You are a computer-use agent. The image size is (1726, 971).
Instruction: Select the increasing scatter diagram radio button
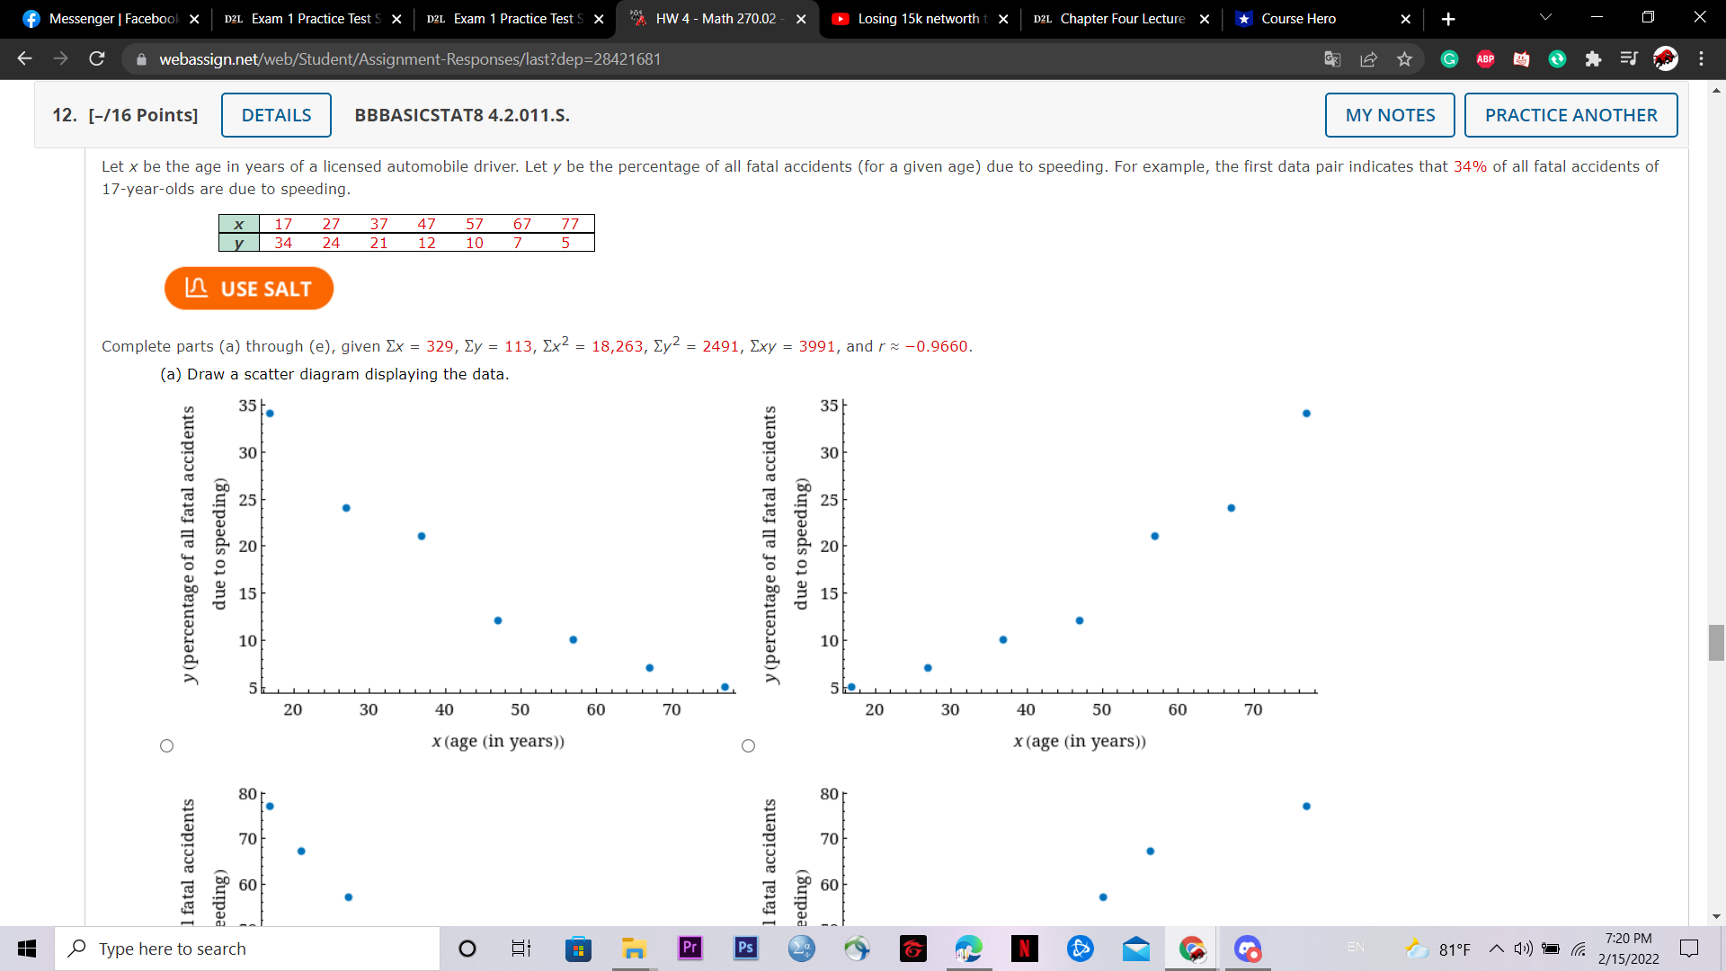pos(748,745)
